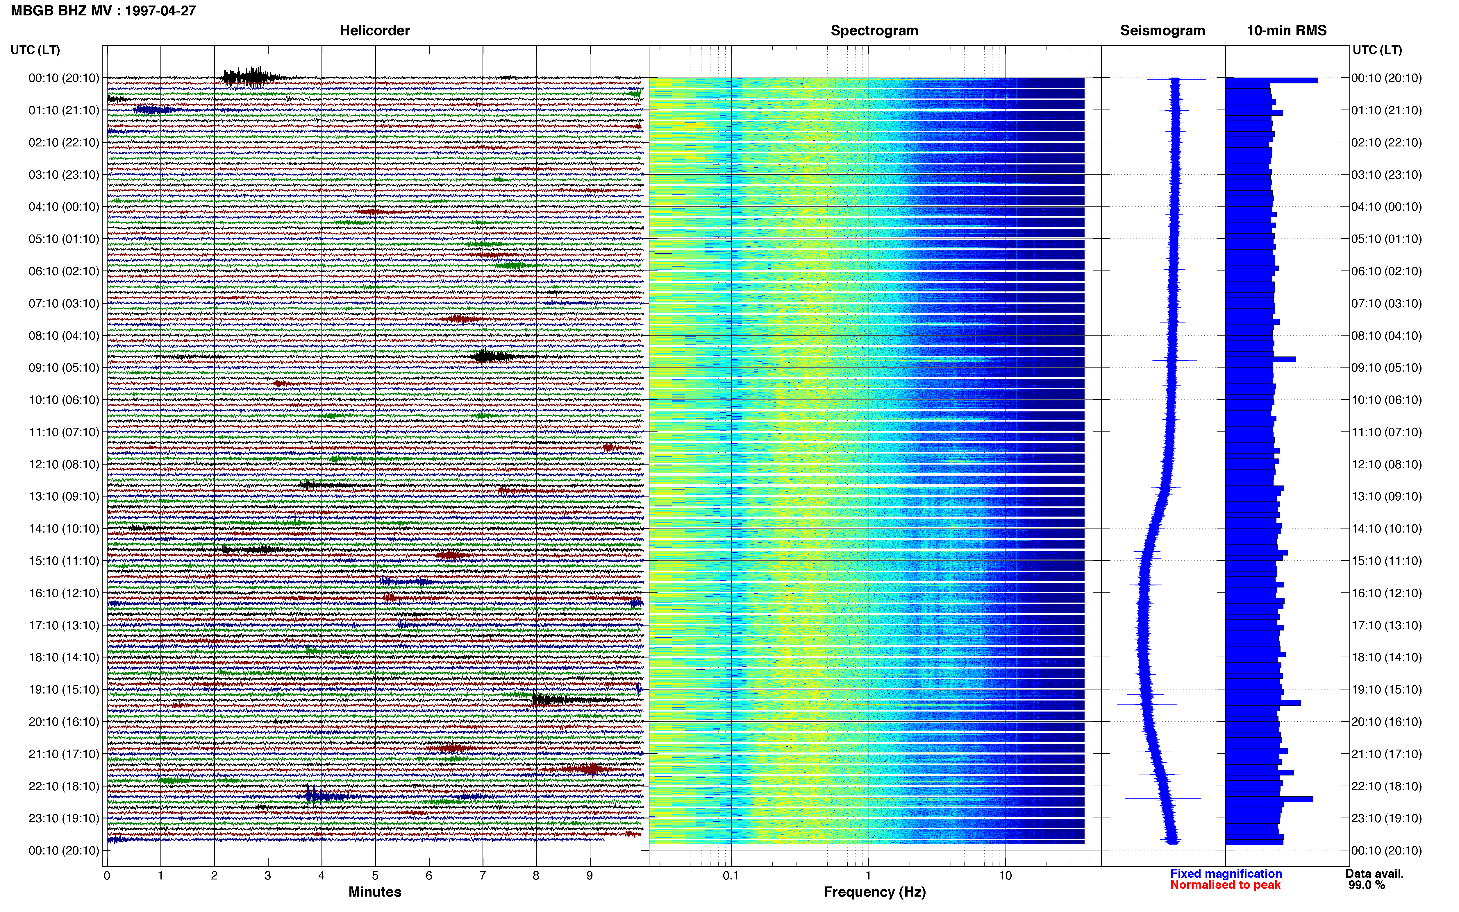1459x912 pixels.
Task: Click the large black event burst at 00:10
Action: pos(253,77)
